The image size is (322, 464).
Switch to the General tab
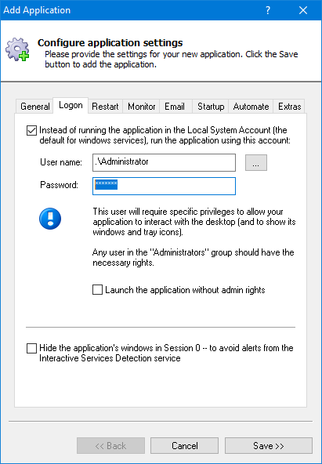[x=35, y=107]
